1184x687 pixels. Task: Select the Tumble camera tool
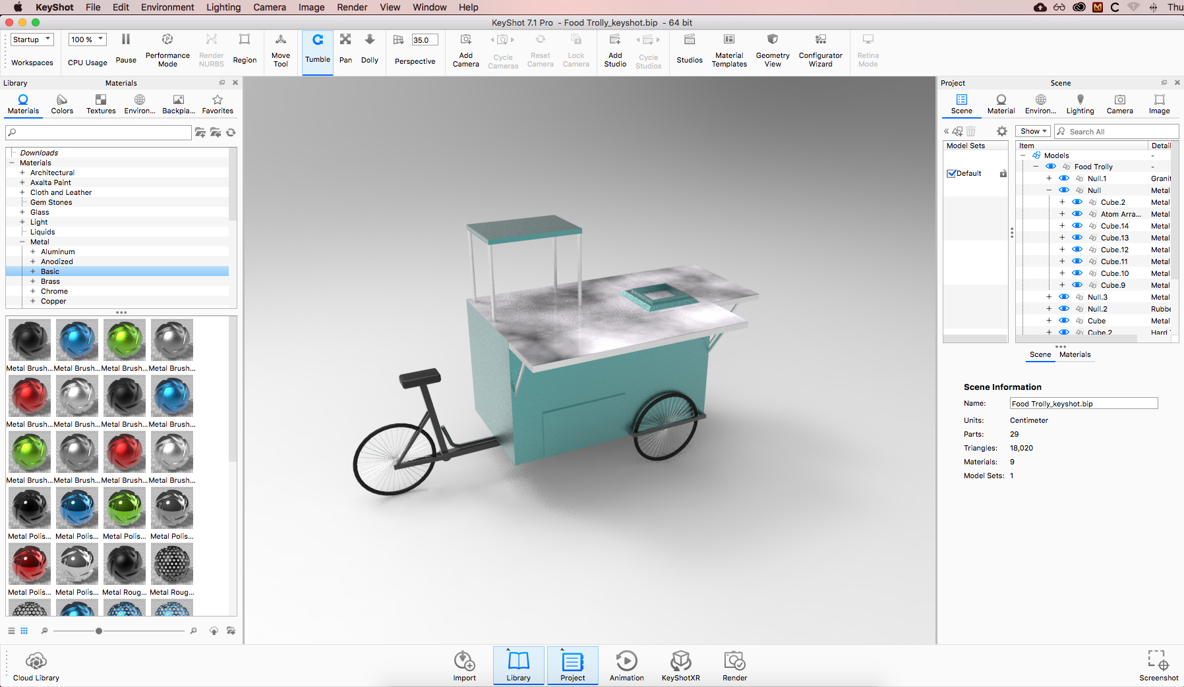tap(317, 47)
